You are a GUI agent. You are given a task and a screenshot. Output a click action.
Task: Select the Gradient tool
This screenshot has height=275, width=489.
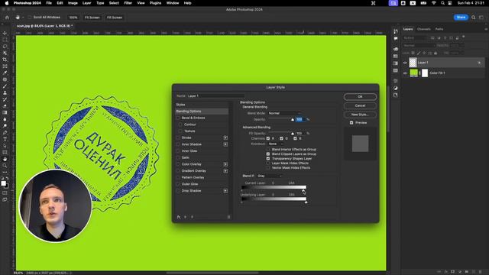(x=5, y=112)
